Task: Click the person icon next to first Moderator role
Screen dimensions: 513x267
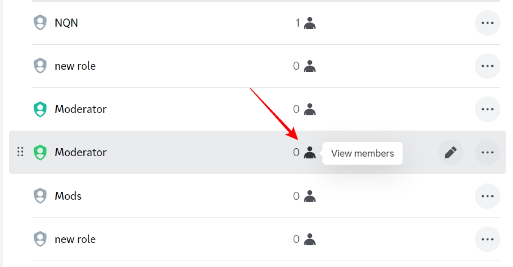Action: (x=309, y=109)
